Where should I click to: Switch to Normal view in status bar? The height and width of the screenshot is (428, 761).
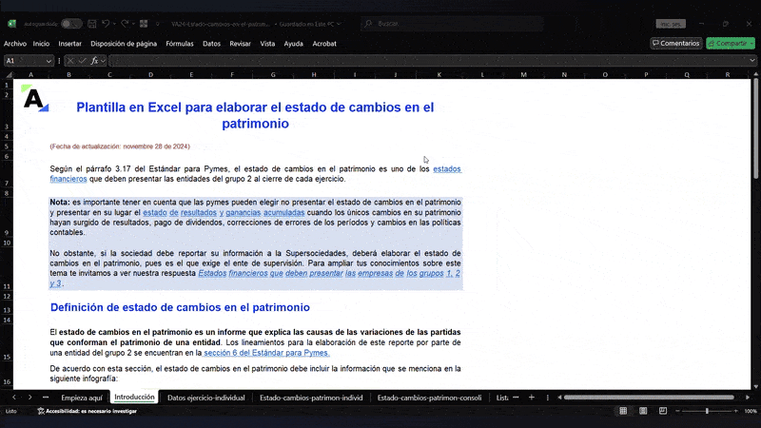pyautogui.click(x=622, y=411)
